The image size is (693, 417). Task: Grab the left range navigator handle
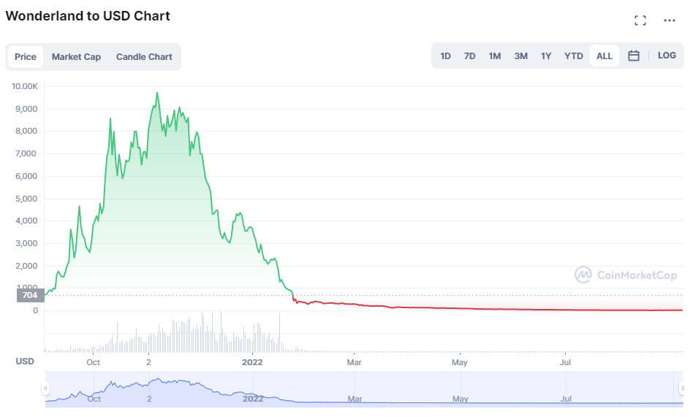point(45,389)
